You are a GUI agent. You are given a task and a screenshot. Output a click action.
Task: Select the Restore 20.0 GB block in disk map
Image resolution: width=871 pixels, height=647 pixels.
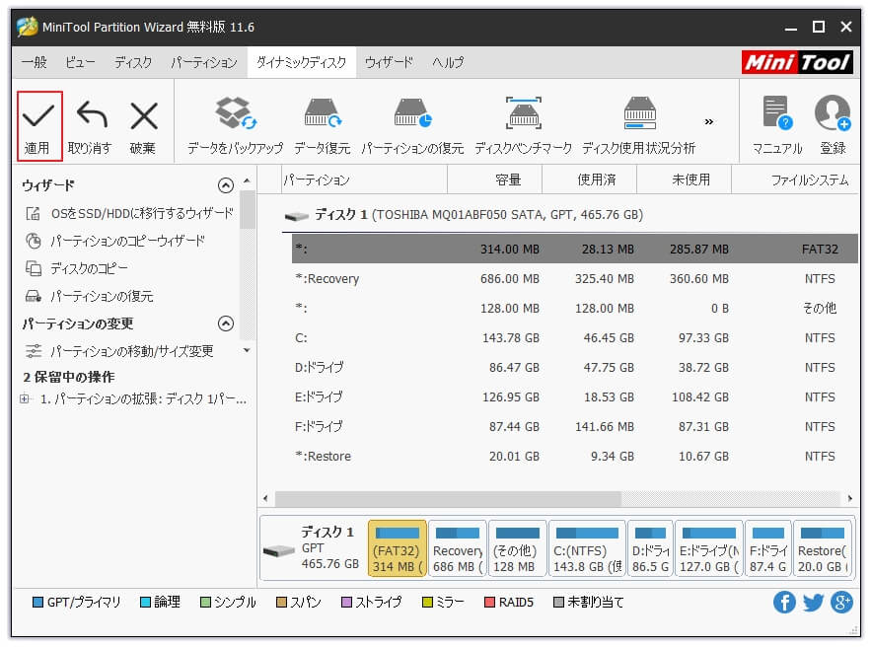pos(823,548)
